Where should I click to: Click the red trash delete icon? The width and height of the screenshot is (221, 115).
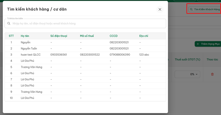pyautogui.click(x=212, y=74)
